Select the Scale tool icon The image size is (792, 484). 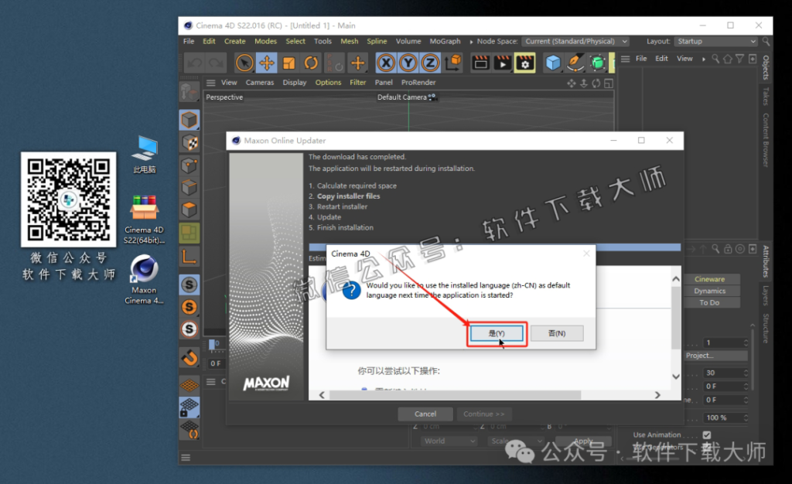pos(289,63)
